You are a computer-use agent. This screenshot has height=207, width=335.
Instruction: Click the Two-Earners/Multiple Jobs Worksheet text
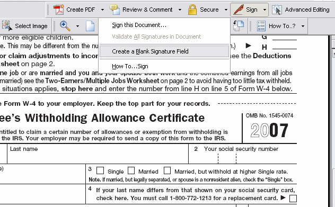[x=102, y=81]
